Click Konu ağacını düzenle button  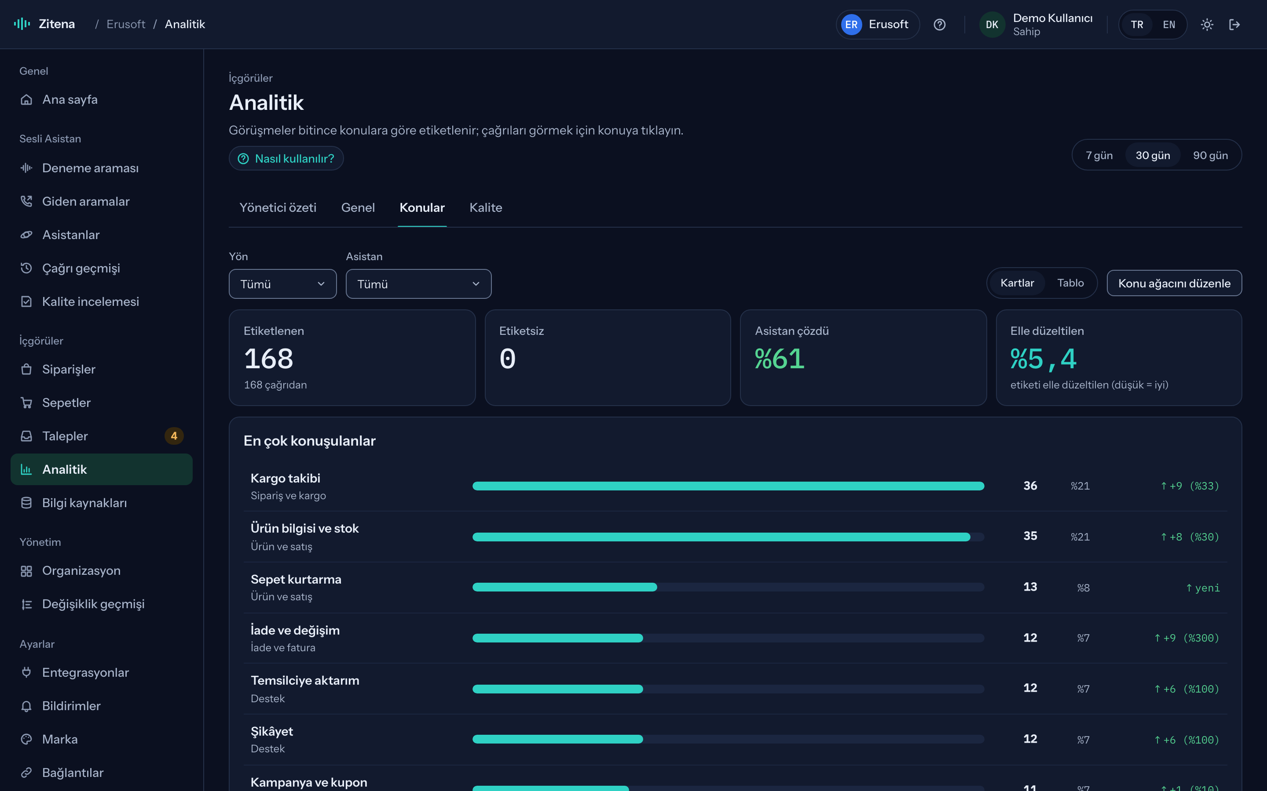tap(1174, 283)
